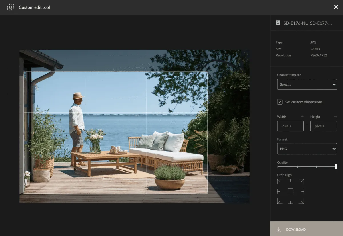Align crop to bottom-right corner

[x=301, y=201]
